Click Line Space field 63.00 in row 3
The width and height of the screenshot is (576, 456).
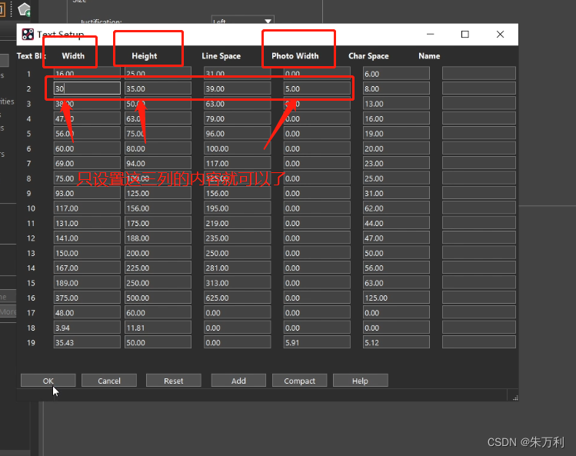coord(238,104)
